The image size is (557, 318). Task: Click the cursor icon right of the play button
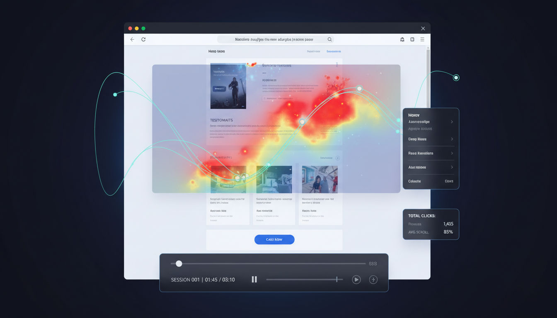tap(373, 279)
